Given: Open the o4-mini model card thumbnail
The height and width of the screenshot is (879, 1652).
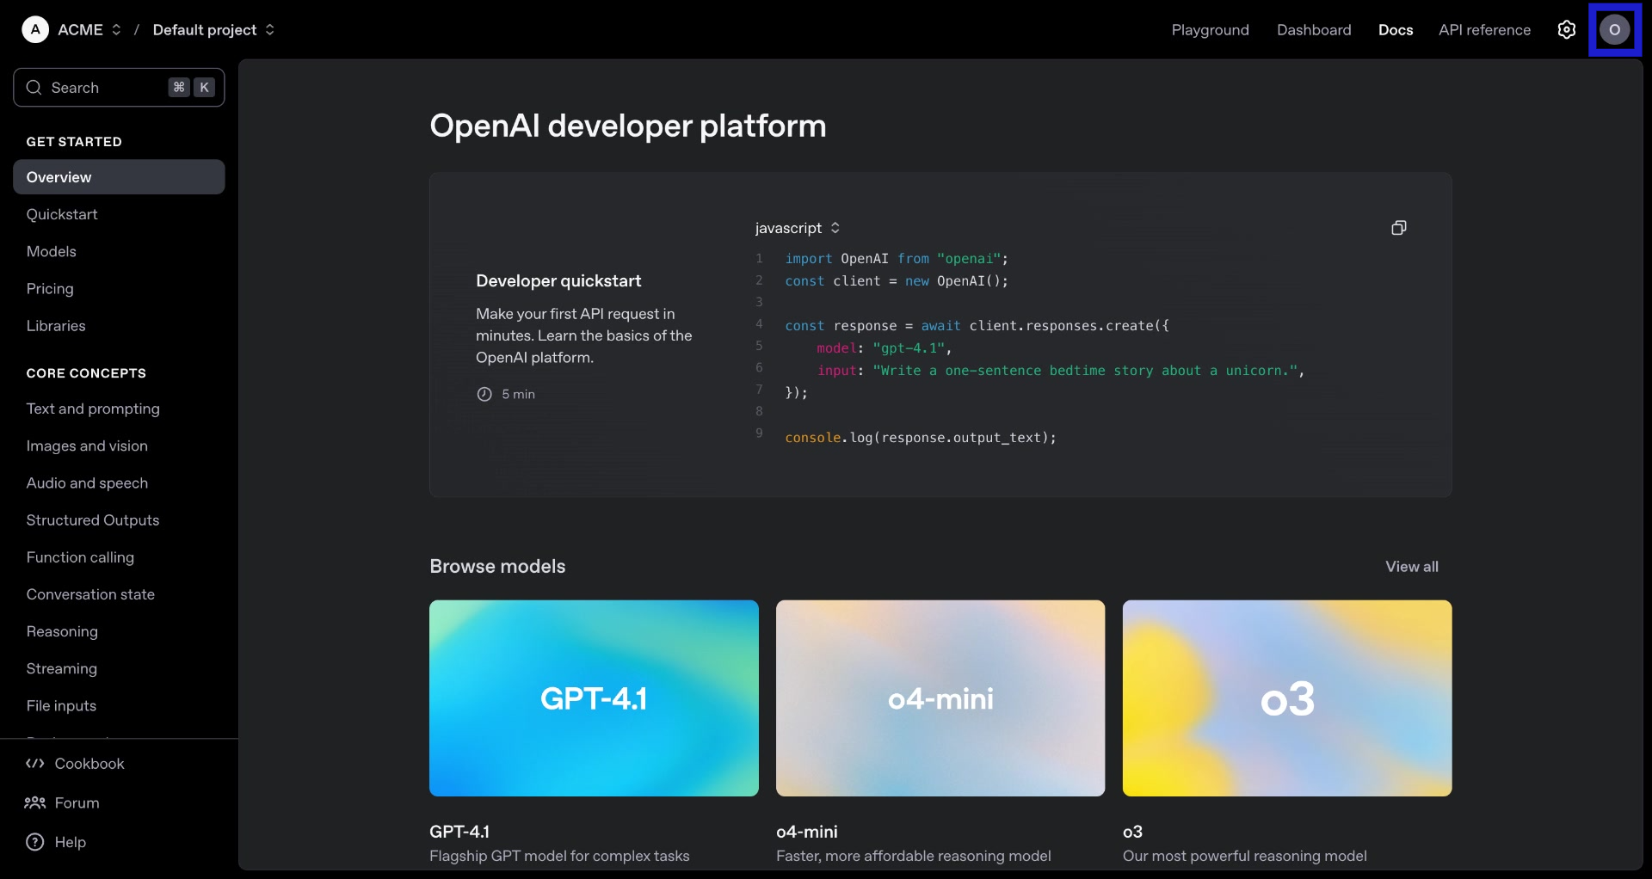Looking at the screenshot, I should tap(940, 698).
